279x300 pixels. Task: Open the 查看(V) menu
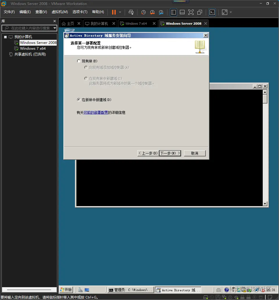coord(41,12)
